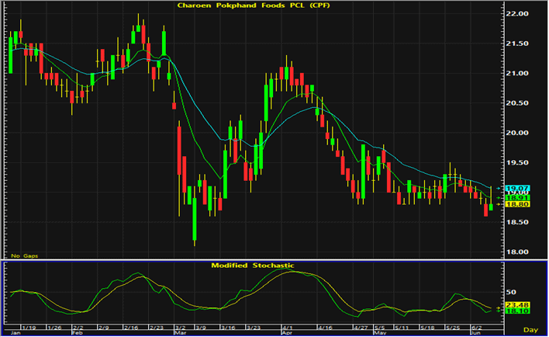Image resolution: width=549 pixels, height=337 pixels.
Task: Select the yellow 18.80 last price tag
Action: pyautogui.click(x=517, y=204)
